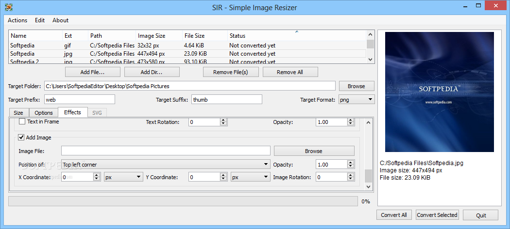Open the X Coordinate unit dropdown
510x229 pixels.
123,177
